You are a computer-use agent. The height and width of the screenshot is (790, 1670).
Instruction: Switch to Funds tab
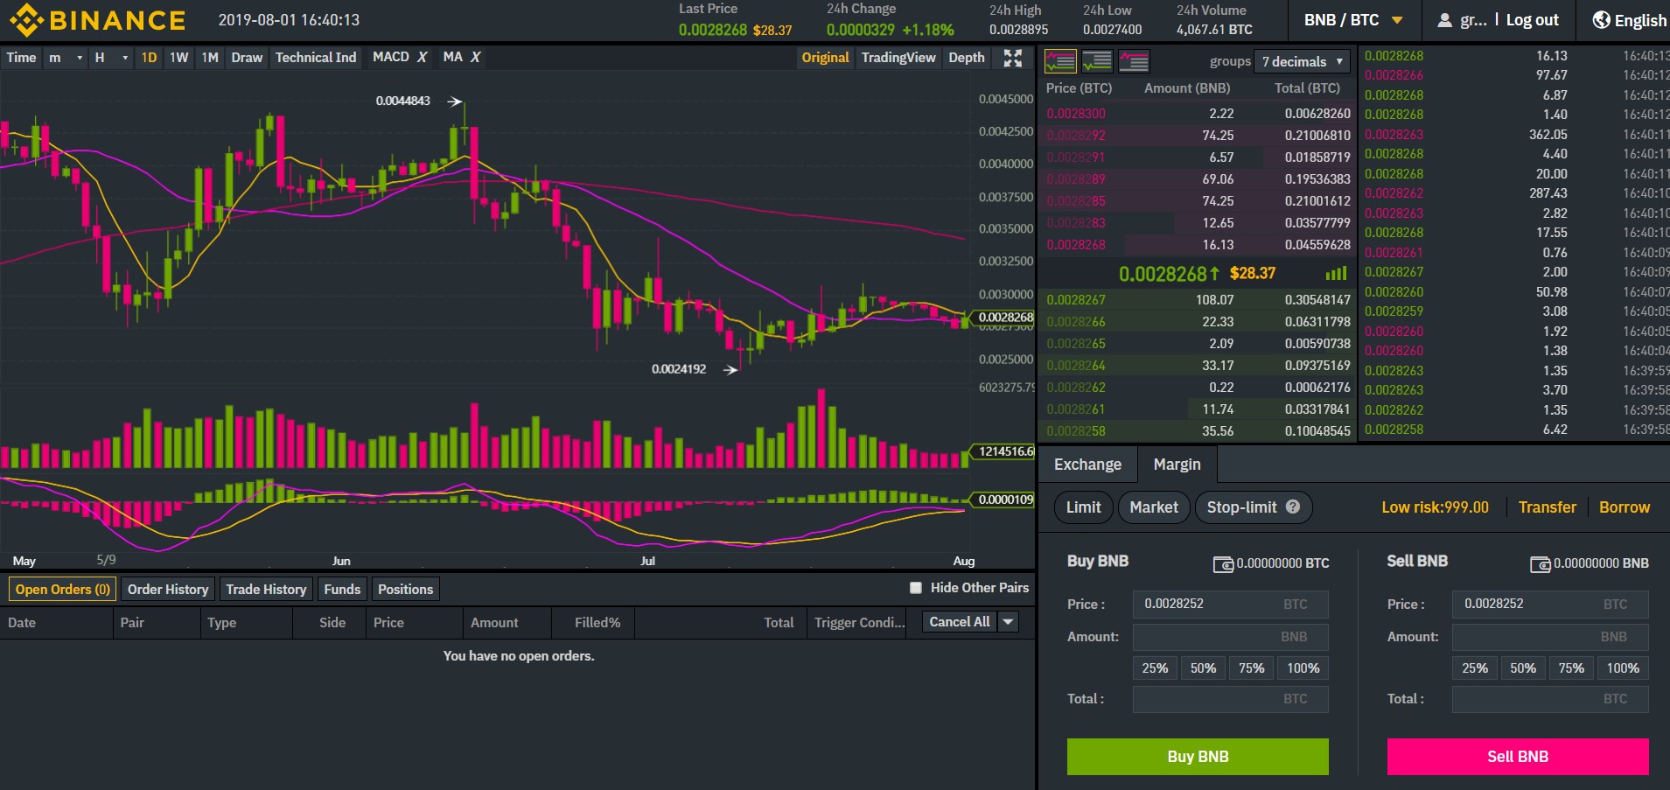[342, 590]
